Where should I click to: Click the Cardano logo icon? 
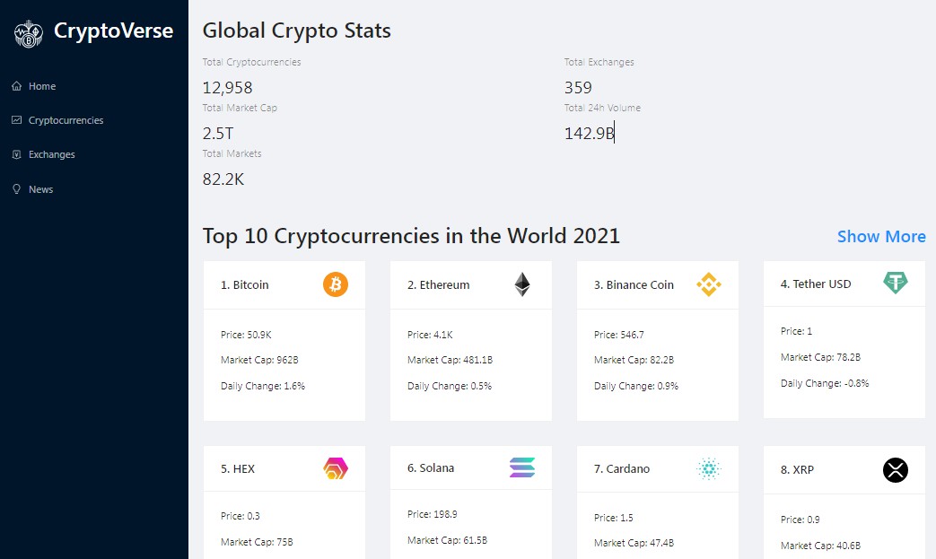pos(709,468)
